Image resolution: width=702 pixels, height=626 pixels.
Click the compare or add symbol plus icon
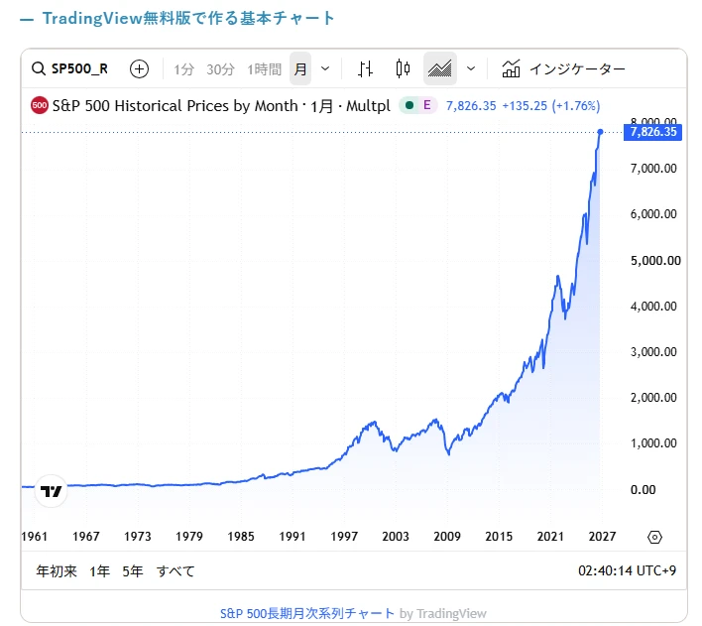pyautogui.click(x=139, y=69)
